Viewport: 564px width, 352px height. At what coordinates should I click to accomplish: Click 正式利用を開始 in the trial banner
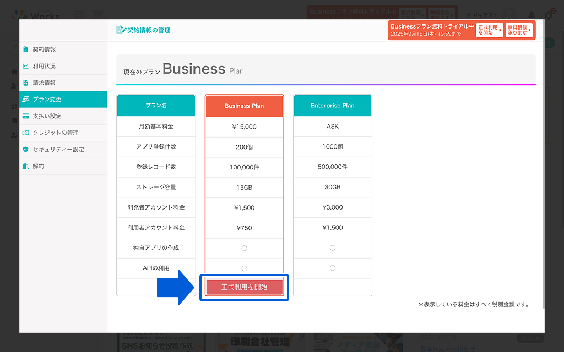489,30
